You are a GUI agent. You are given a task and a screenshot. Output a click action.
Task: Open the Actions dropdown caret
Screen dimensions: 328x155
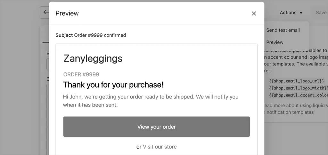[x=301, y=13]
